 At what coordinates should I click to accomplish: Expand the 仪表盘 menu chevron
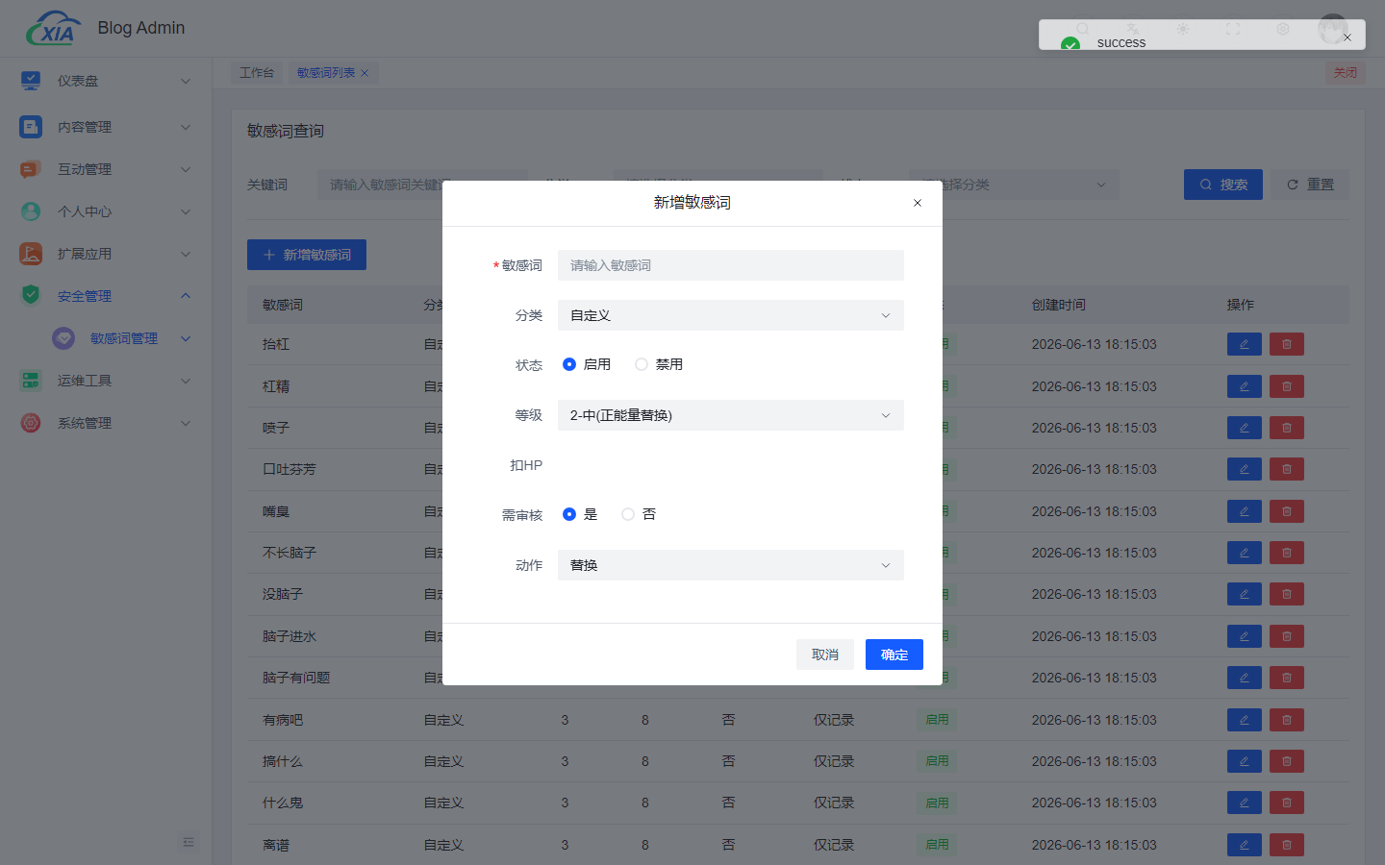coord(186,81)
